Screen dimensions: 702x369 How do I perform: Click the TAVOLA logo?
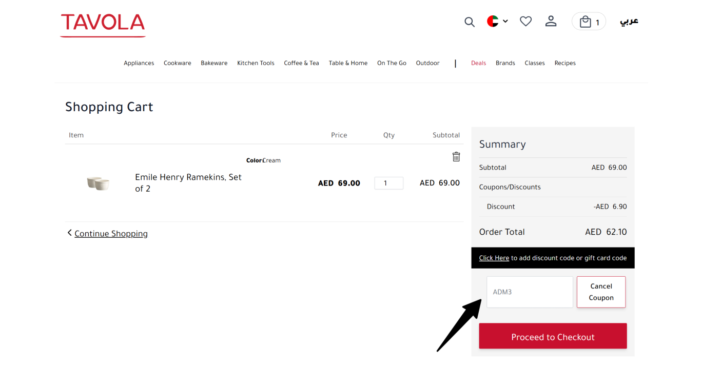pos(103,25)
